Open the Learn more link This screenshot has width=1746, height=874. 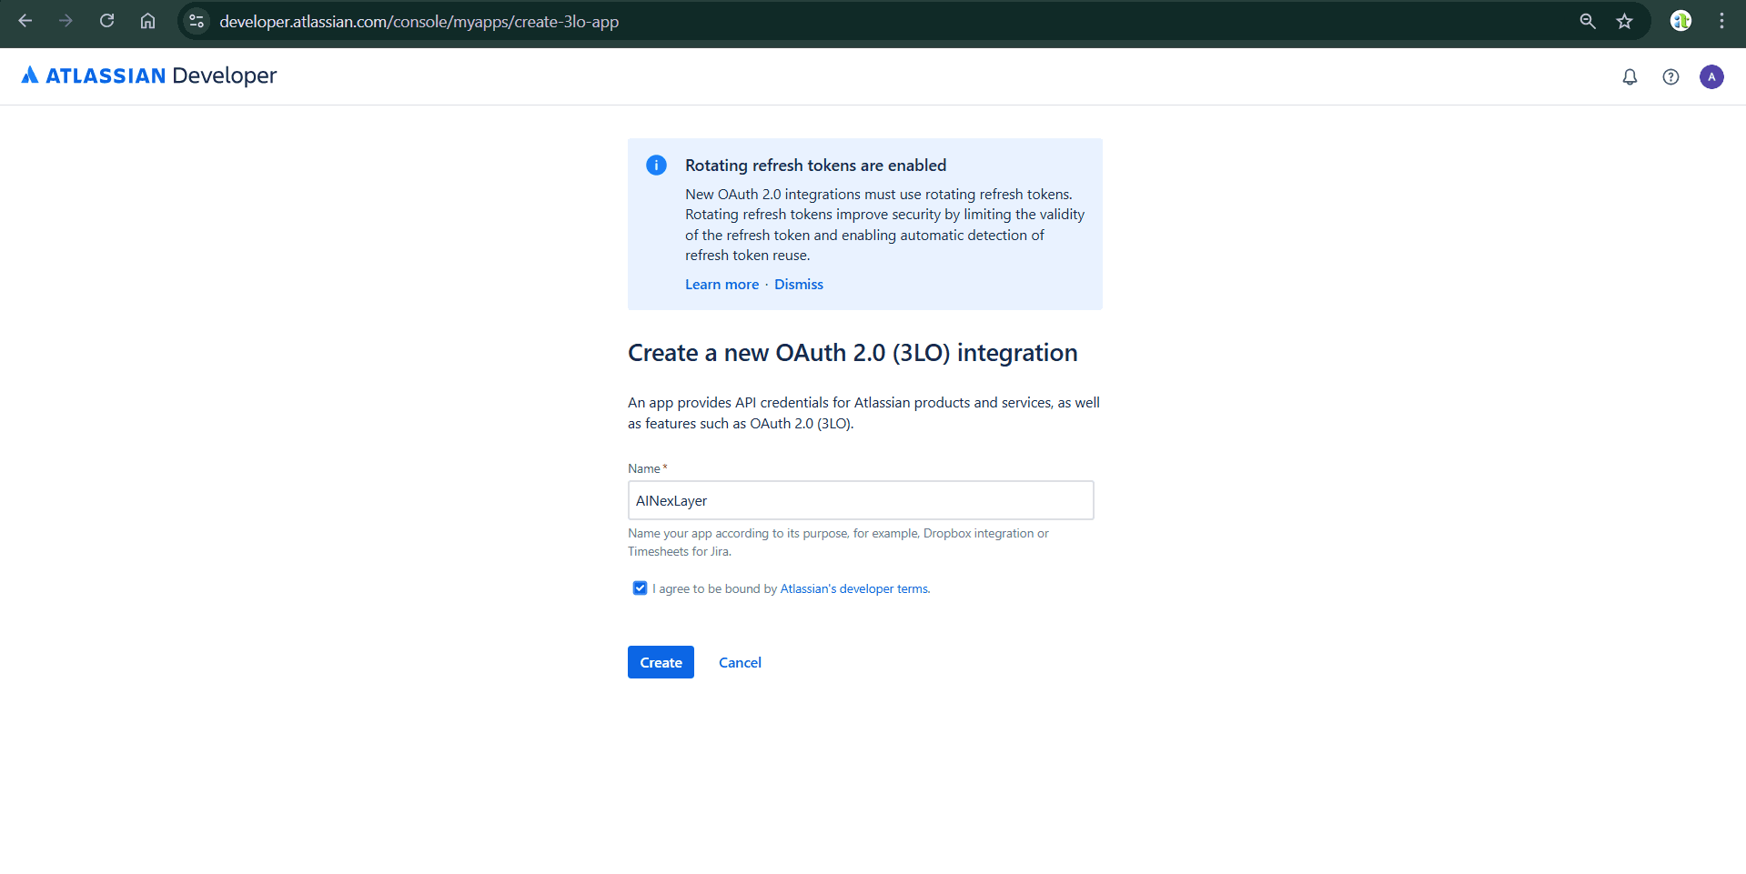[722, 284]
